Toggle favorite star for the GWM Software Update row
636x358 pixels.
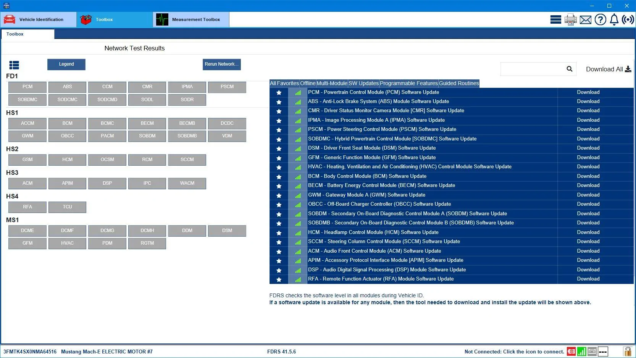tap(279, 195)
